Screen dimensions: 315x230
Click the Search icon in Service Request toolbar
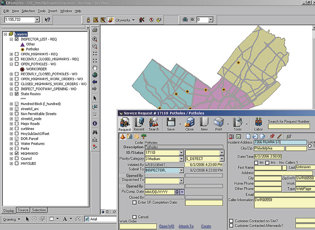click(x=154, y=125)
